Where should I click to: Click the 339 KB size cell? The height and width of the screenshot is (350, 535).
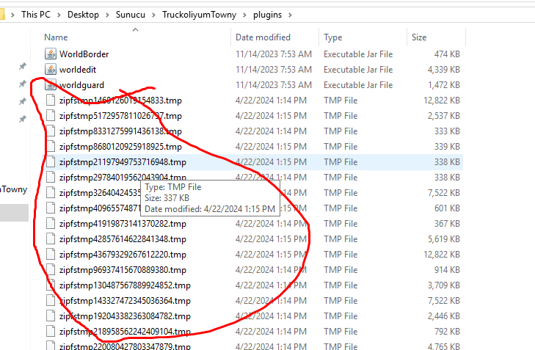447,146
